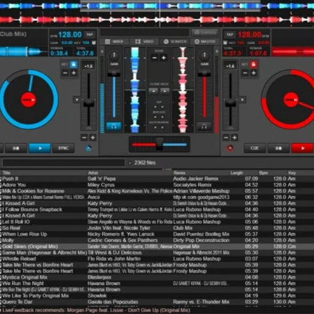This screenshot has width=314, height=314.
Task: Select the track 'Push It'
Action: coord(157,179)
